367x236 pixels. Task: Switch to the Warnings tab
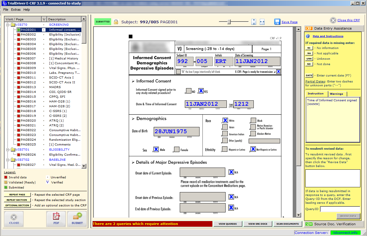point(336,94)
